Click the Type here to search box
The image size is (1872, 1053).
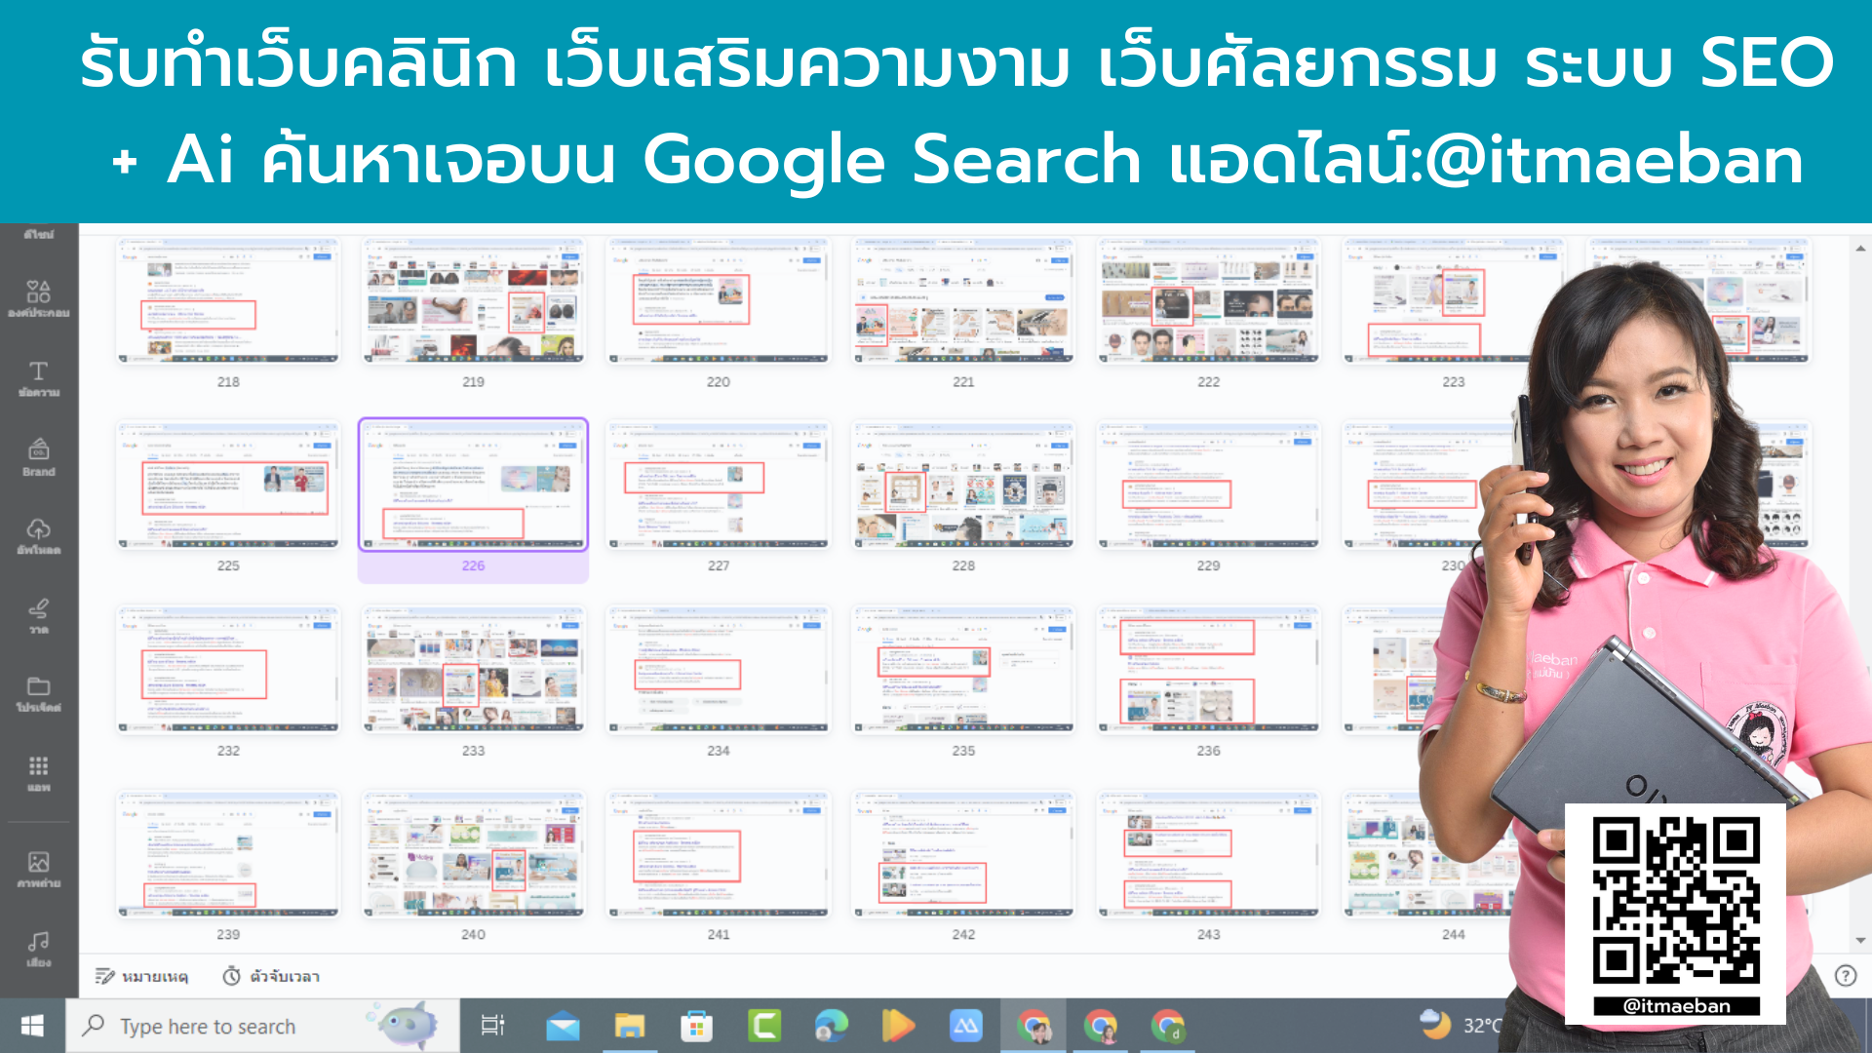pyautogui.click(x=263, y=1026)
